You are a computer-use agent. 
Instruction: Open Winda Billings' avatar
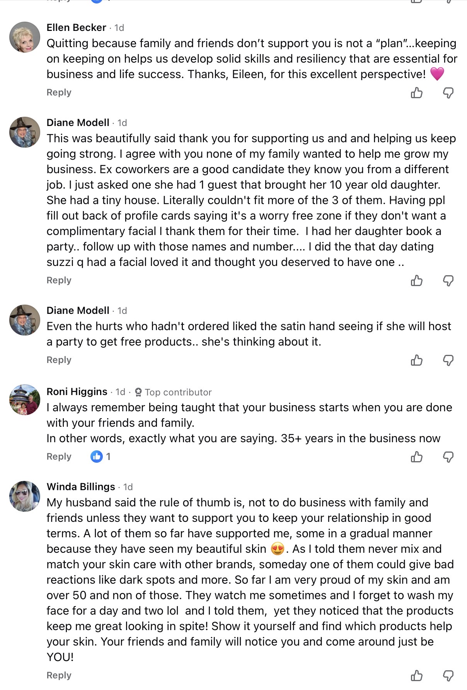coord(25,496)
